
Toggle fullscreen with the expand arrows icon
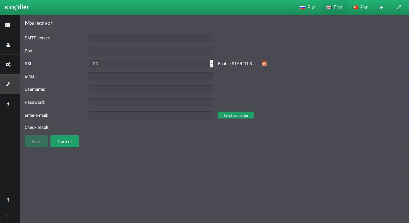(399, 7)
